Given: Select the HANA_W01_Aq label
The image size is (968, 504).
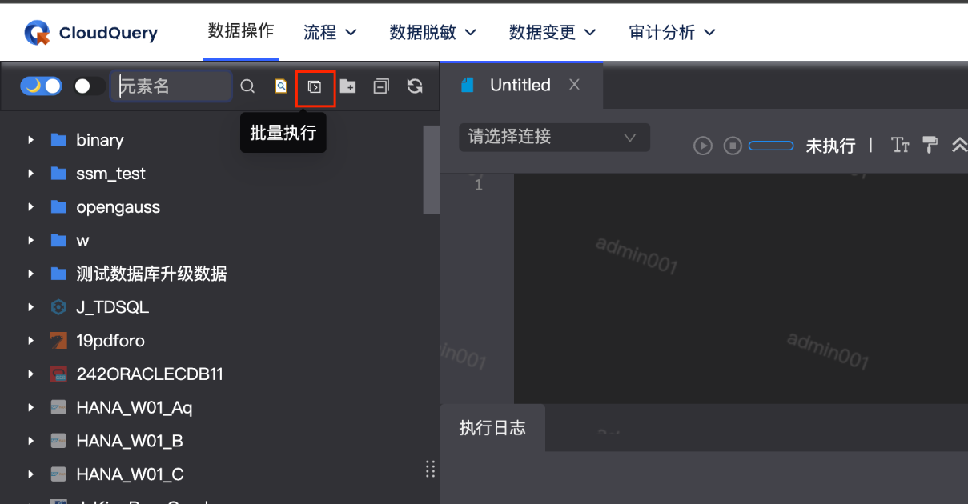Looking at the screenshot, I should click(135, 408).
